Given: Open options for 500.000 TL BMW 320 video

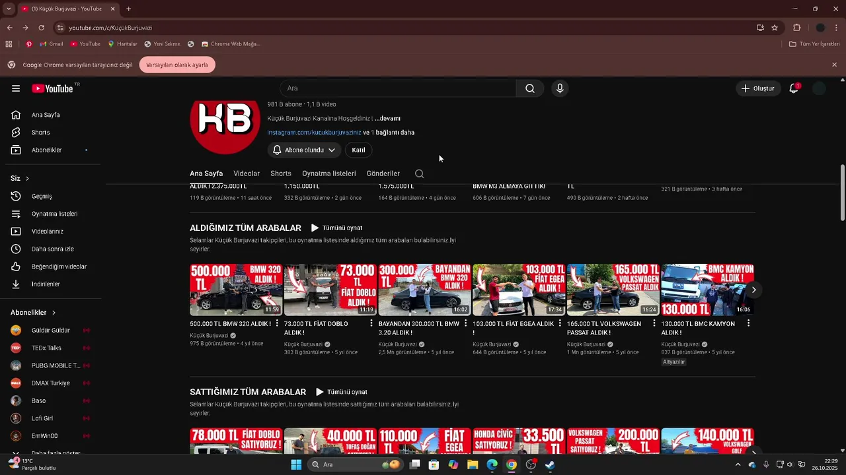Looking at the screenshot, I should click(277, 323).
